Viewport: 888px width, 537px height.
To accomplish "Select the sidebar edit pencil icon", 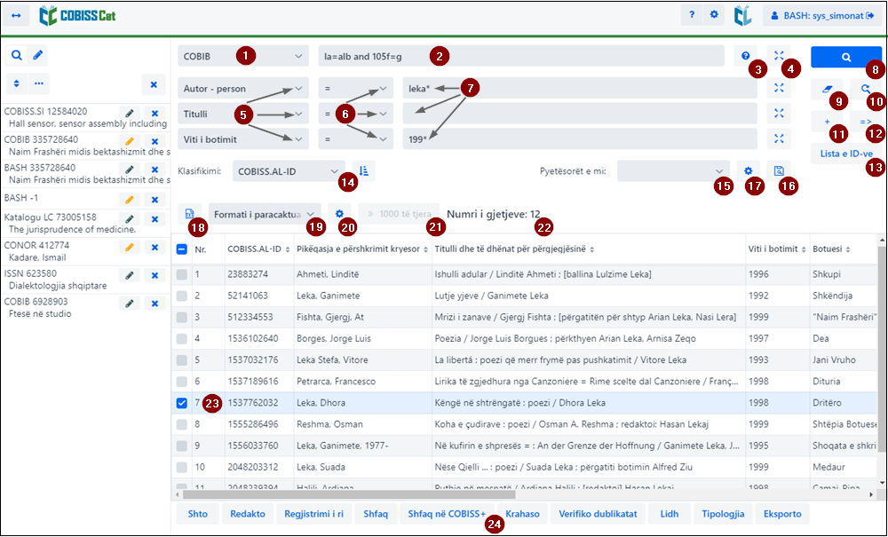I will click(x=37, y=55).
